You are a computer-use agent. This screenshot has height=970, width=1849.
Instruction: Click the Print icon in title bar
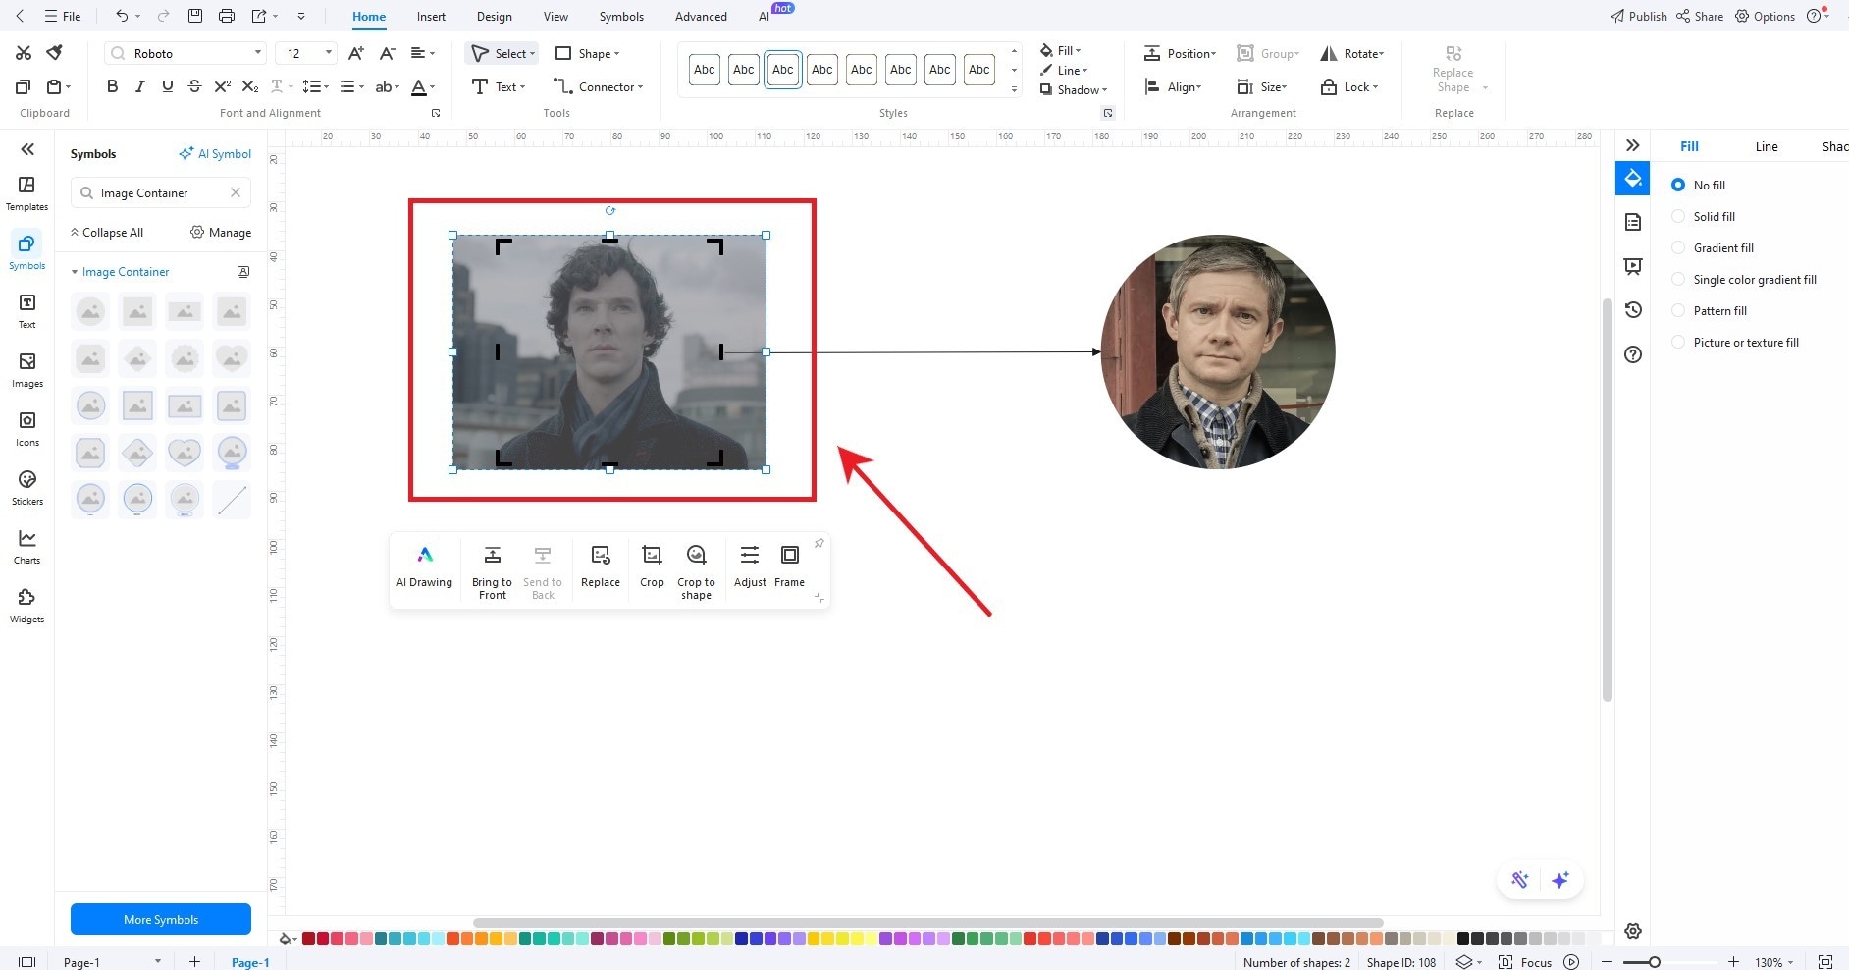pos(227,16)
